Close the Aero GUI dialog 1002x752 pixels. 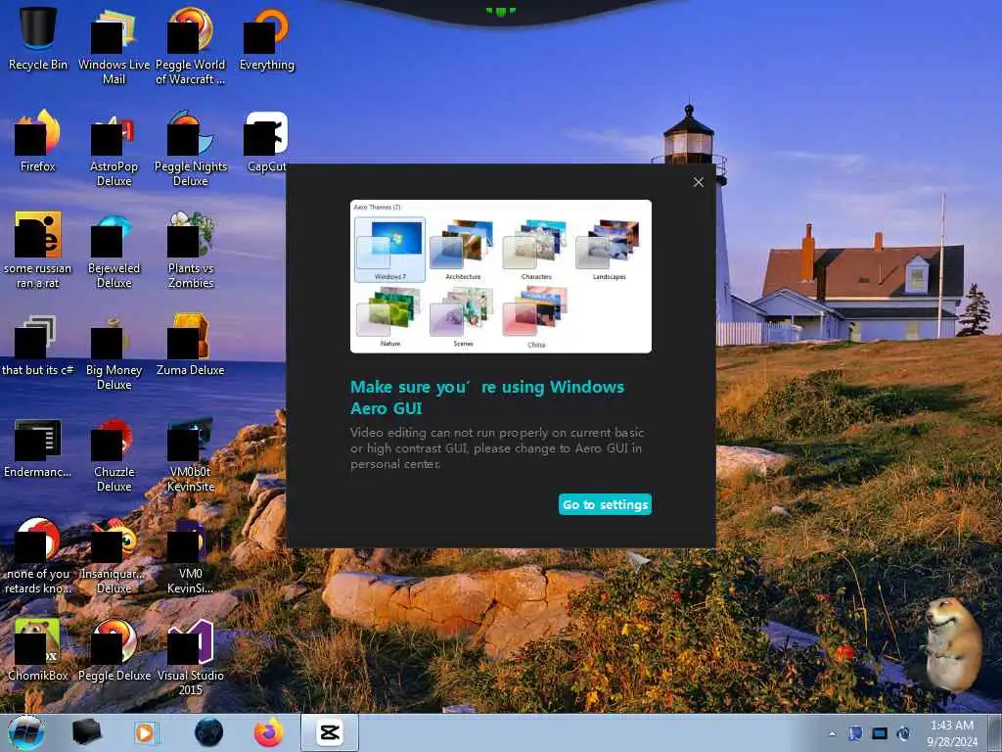(x=699, y=182)
